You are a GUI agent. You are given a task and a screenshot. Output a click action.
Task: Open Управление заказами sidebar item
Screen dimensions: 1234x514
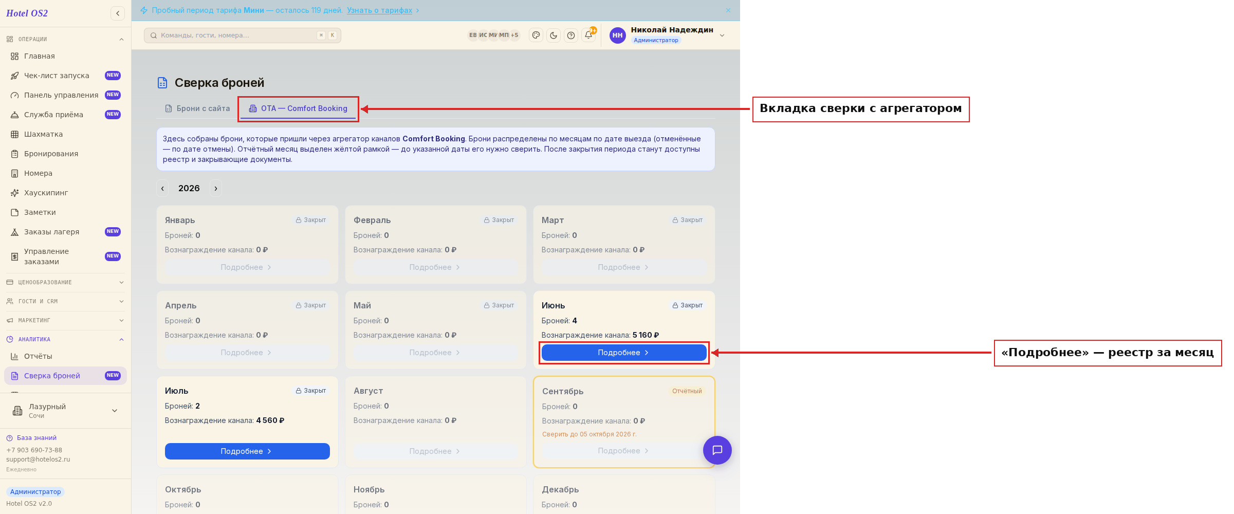65,256
